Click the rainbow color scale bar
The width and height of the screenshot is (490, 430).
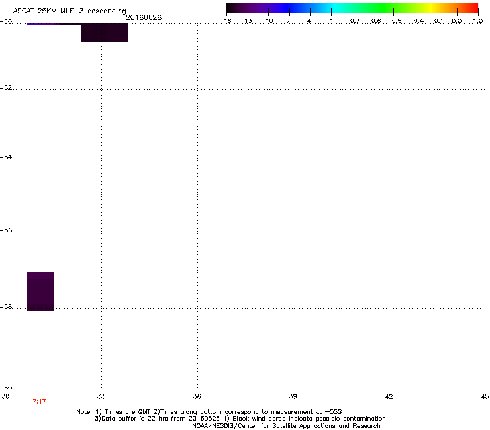(352, 9)
